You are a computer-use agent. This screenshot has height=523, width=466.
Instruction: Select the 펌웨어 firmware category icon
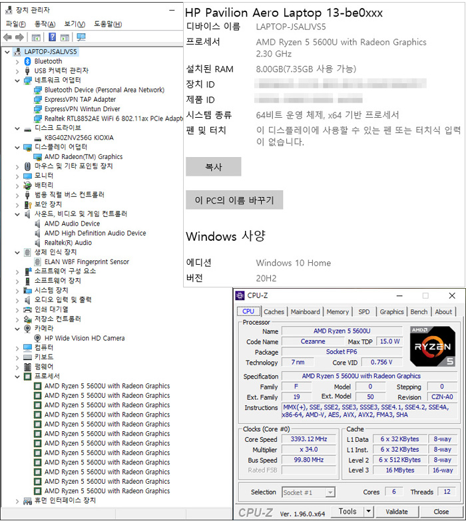pyautogui.click(x=28, y=367)
